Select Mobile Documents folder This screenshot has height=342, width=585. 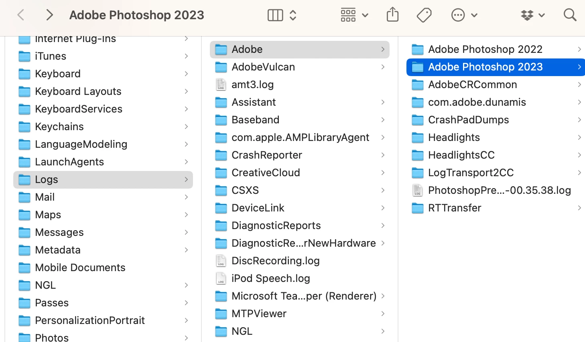coord(104,268)
